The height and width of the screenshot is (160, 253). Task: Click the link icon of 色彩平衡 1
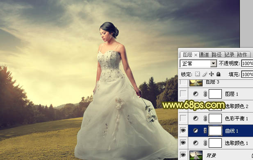[x=205, y=119]
